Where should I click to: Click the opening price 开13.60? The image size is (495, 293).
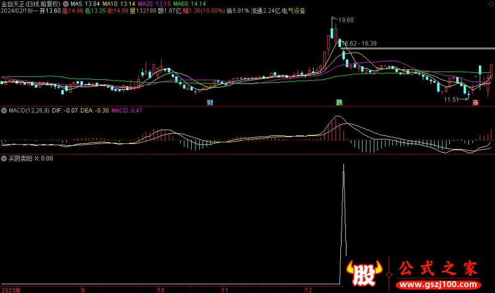click(x=50, y=11)
